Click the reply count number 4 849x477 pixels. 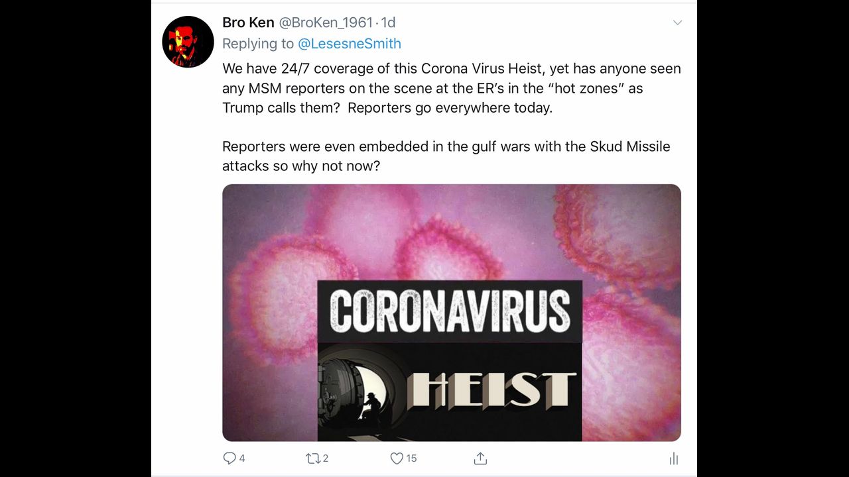(x=242, y=458)
